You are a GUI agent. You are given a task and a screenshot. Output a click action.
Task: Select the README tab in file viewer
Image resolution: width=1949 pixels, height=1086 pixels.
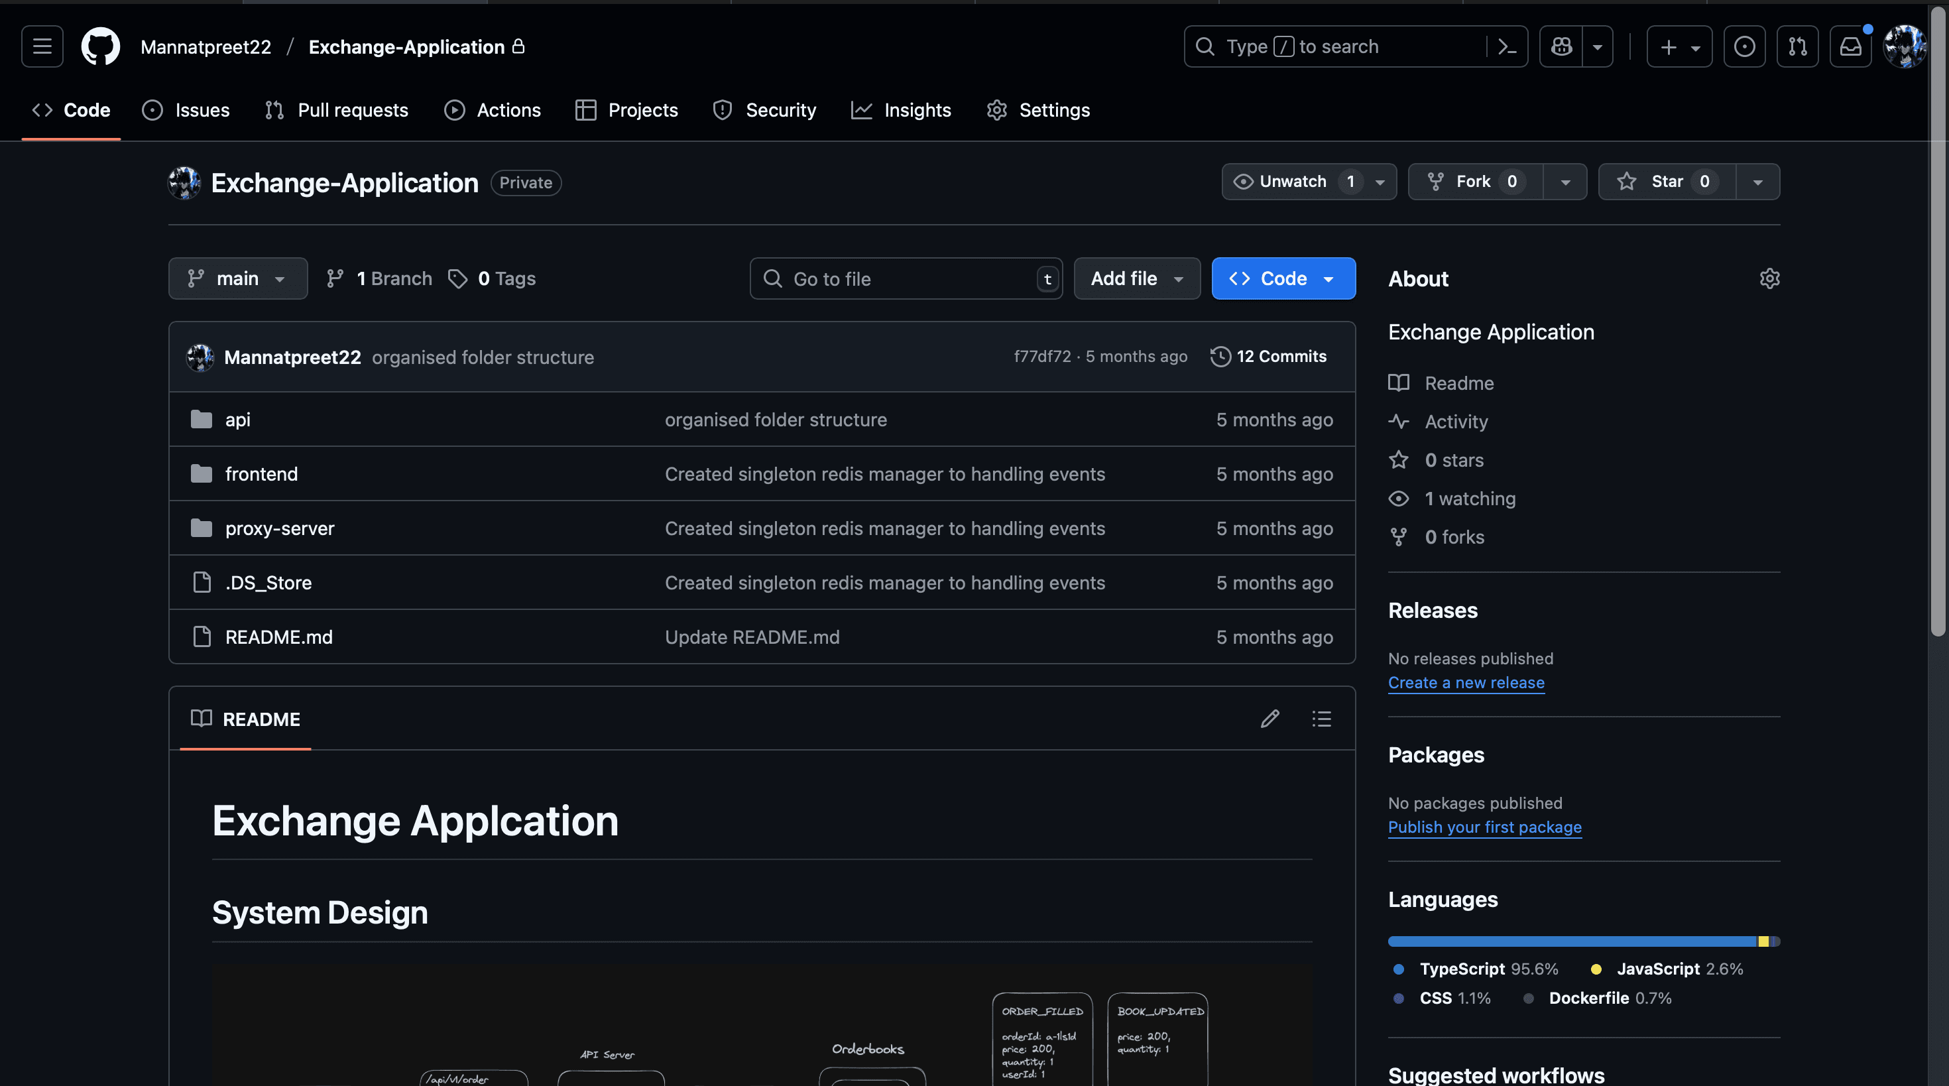coord(246,719)
